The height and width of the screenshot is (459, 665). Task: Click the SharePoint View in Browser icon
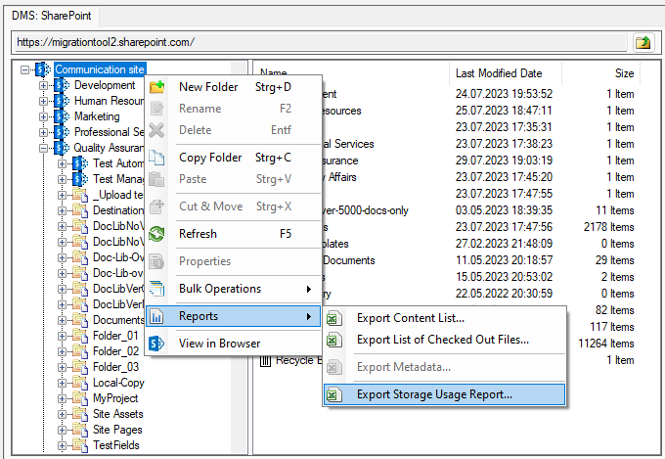pyautogui.click(x=156, y=344)
